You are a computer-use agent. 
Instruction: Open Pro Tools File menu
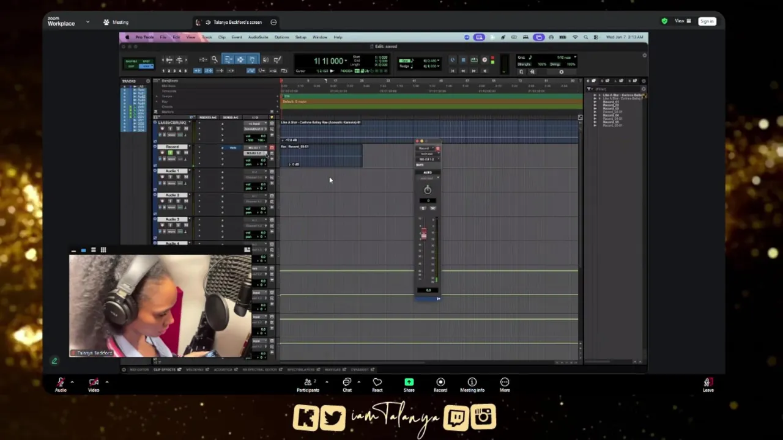click(163, 37)
